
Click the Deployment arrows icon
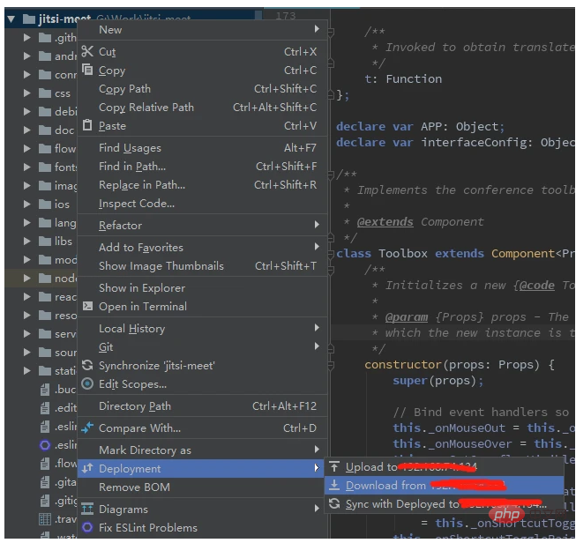87,468
